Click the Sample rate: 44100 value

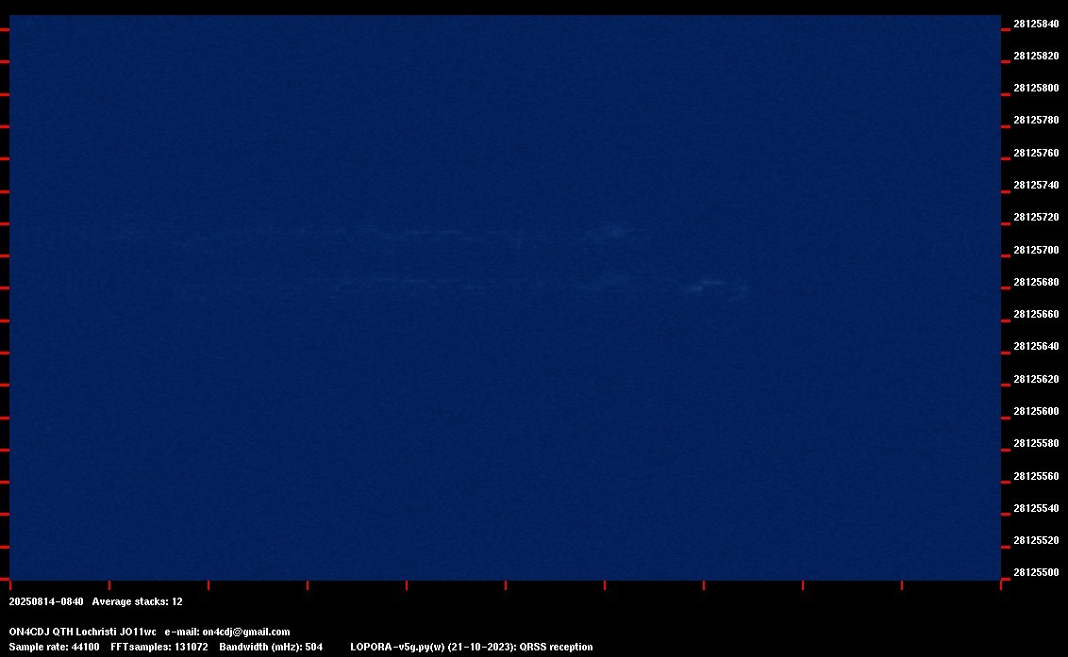coord(54,647)
